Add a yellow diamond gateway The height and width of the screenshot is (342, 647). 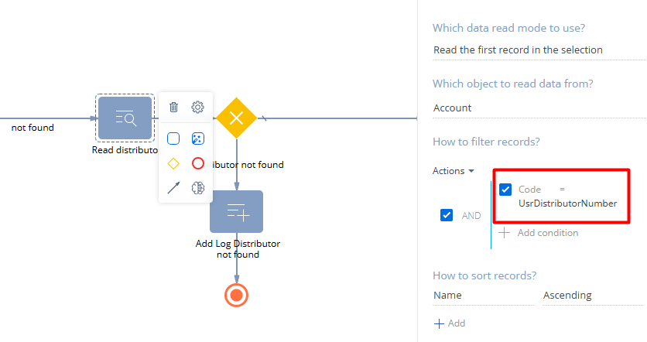point(174,163)
